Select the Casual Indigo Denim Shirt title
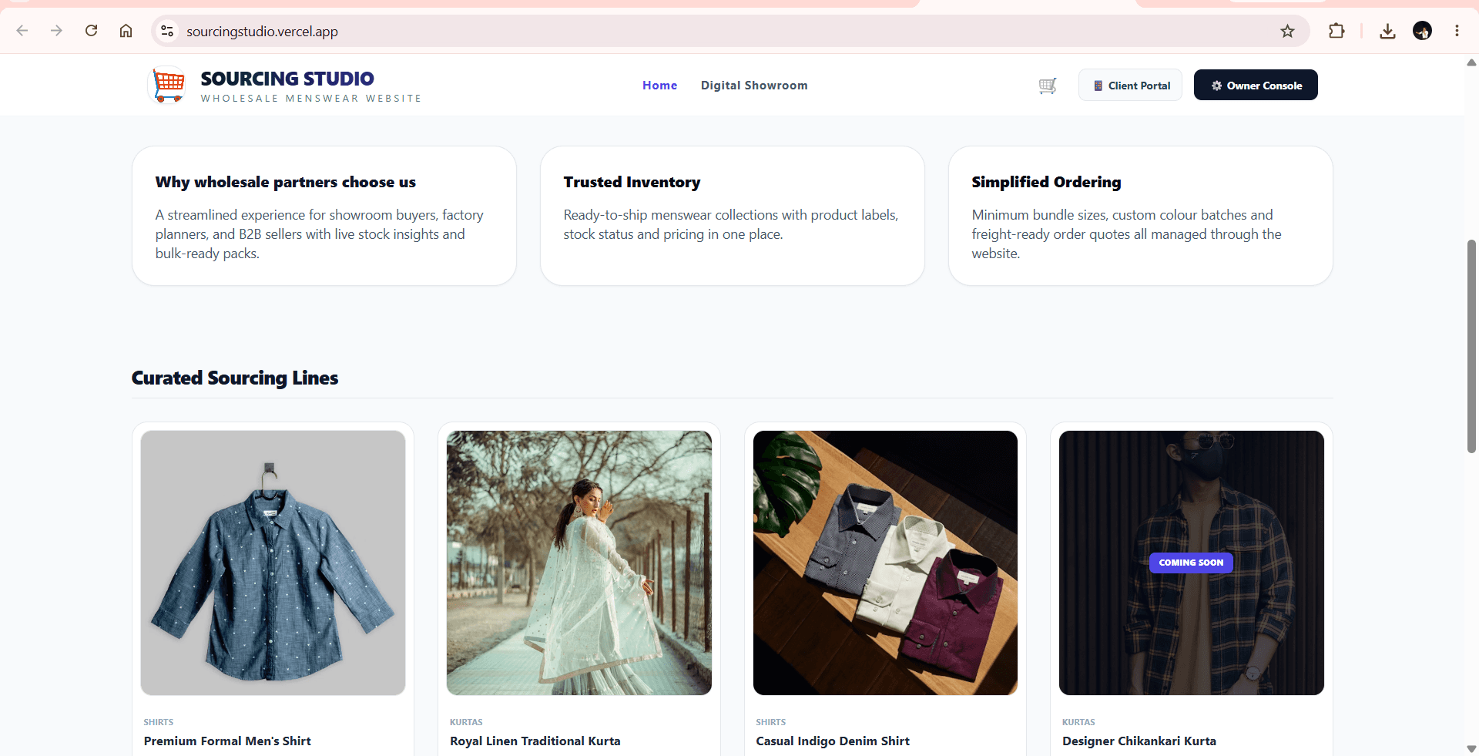Viewport: 1479px width, 756px height. [x=833, y=741]
